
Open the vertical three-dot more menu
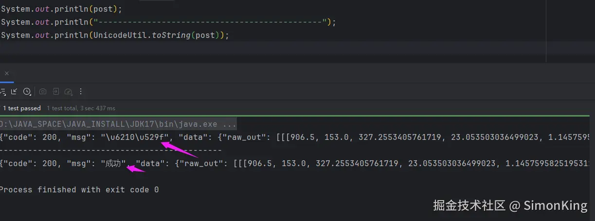click(81, 91)
